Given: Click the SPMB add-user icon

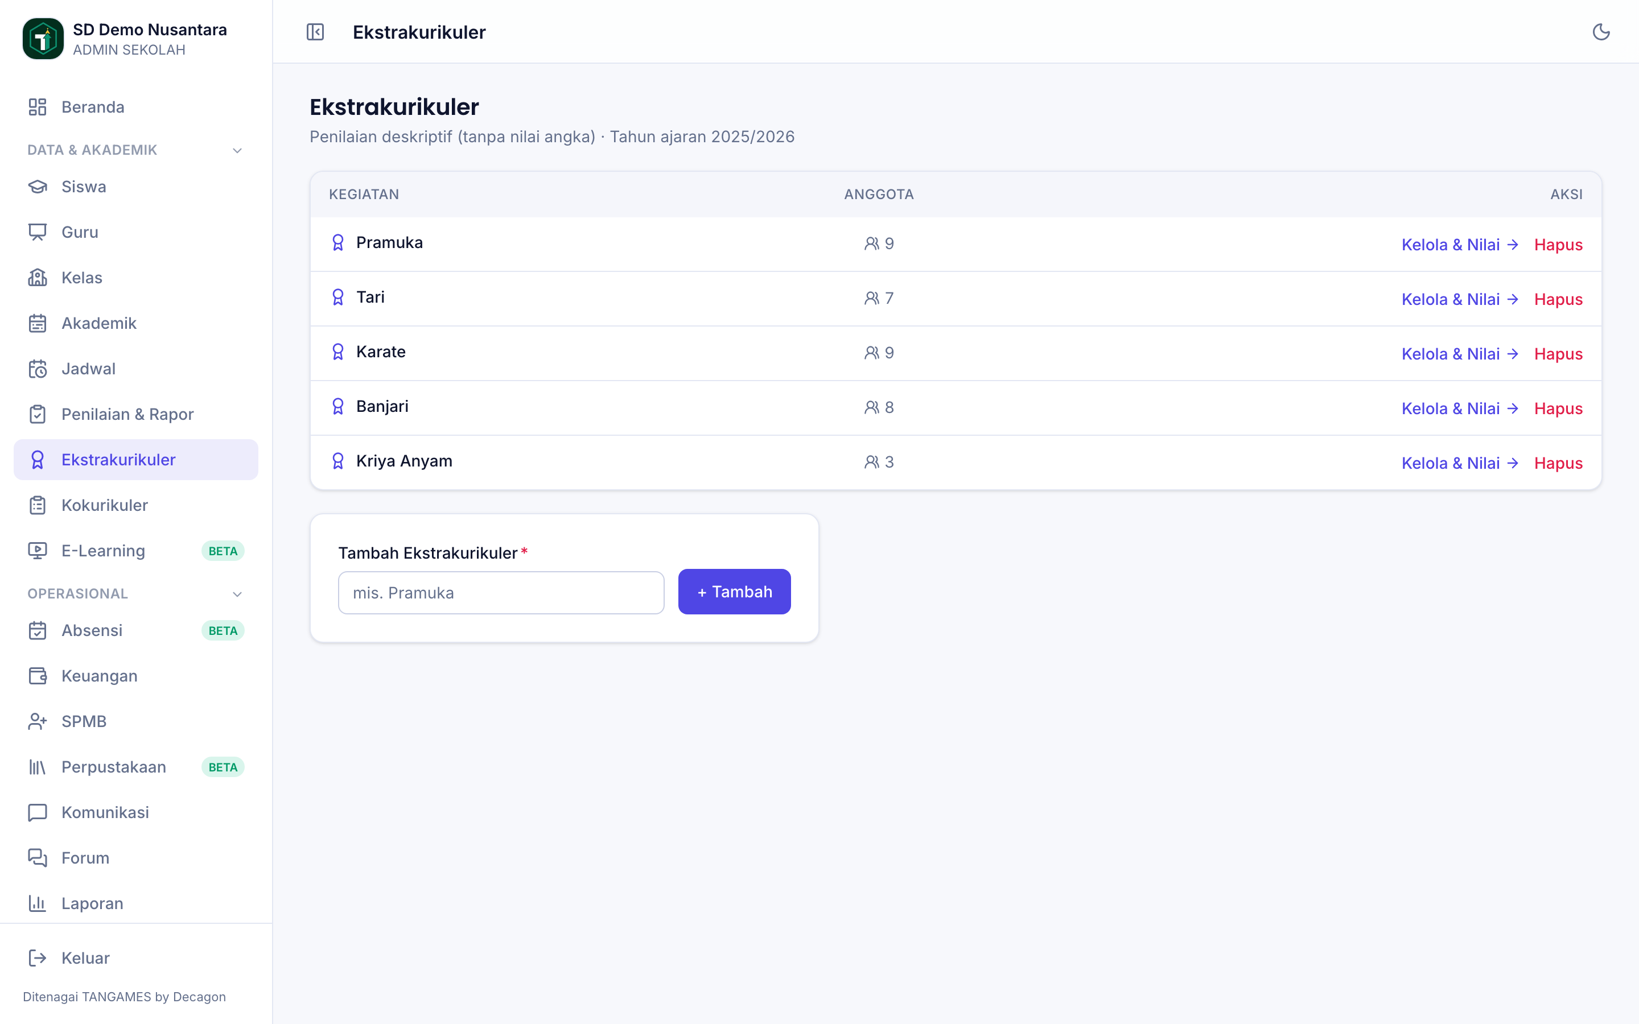Looking at the screenshot, I should pos(37,721).
